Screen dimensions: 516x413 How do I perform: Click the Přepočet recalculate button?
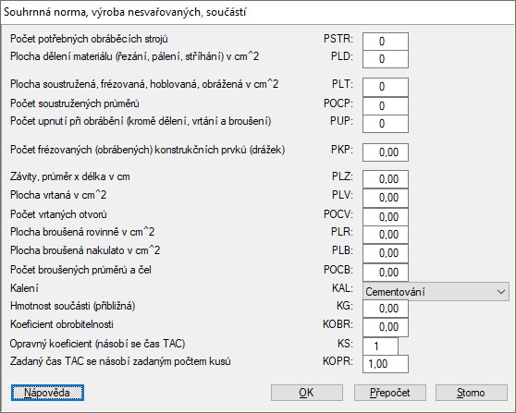(390, 393)
